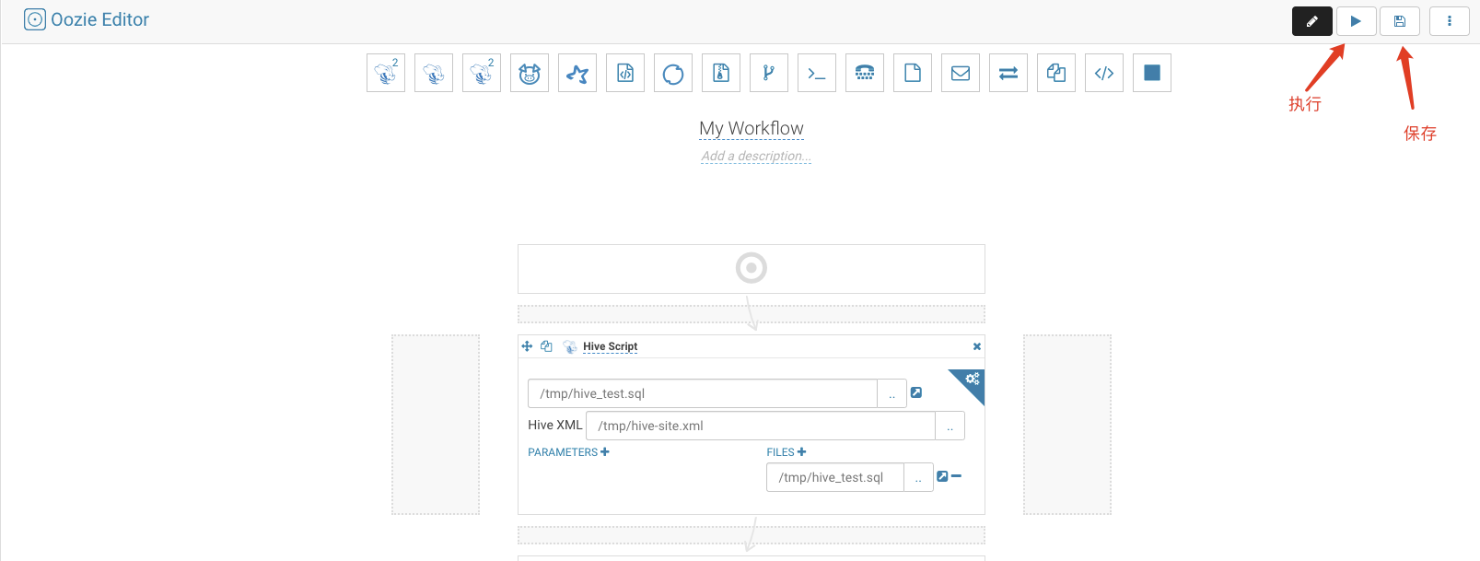Viewport: 1480px width, 561px height.
Task: Open the FILES entry external link icon
Action: pos(942,476)
